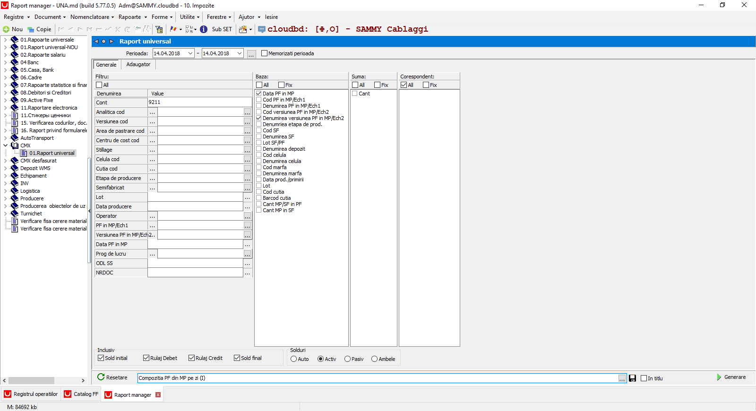Check the Cod SF option in Baza
756x411 pixels.
259,130
